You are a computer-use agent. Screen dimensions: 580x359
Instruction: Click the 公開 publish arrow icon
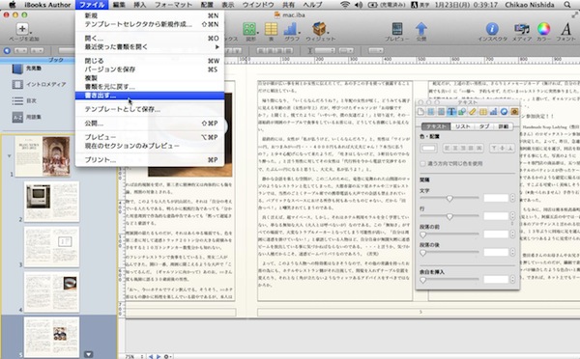point(420,29)
